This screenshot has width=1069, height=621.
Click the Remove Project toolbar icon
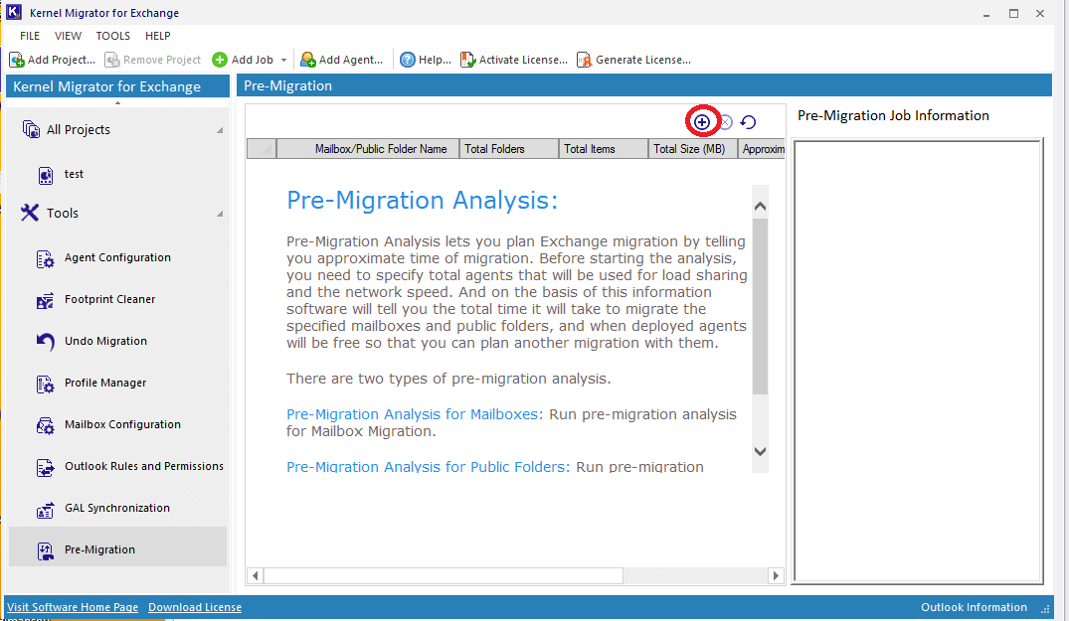click(111, 60)
